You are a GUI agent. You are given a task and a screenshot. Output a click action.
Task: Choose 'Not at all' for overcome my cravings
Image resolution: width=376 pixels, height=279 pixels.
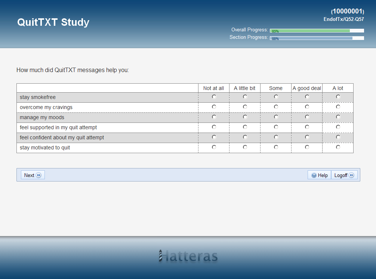coord(214,107)
